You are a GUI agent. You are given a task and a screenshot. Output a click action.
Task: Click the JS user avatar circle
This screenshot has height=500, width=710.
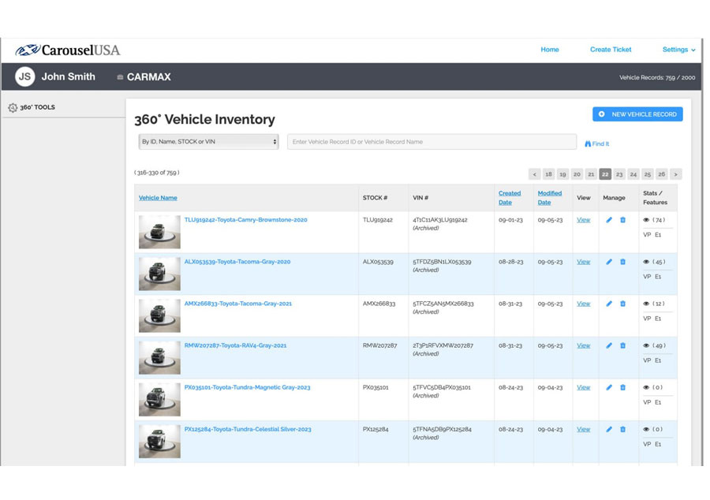pos(25,76)
